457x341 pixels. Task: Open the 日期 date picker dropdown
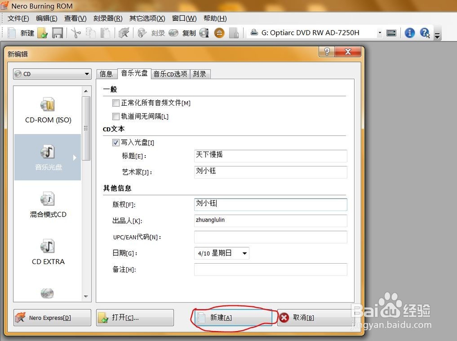point(244,253)
